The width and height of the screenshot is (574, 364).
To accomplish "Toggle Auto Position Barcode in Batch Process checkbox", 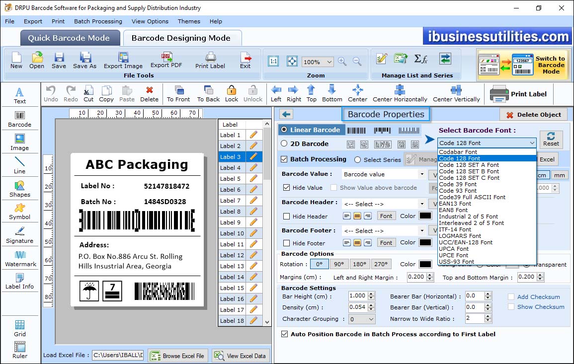I will click(284, 334).
